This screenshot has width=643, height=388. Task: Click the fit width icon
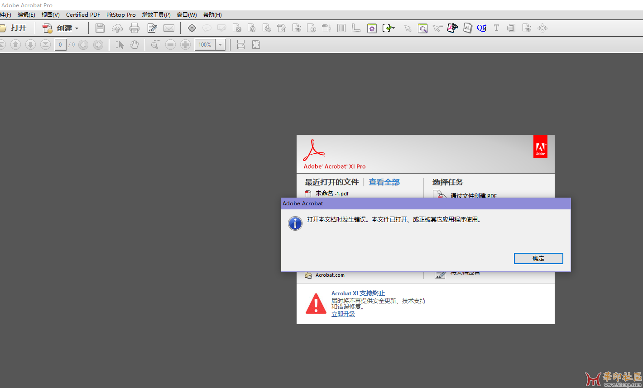(241, 45)
